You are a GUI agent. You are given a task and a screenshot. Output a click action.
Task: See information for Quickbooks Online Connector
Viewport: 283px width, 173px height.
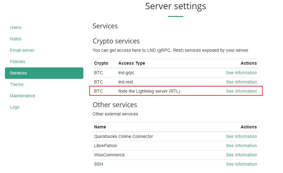[241, 136]
